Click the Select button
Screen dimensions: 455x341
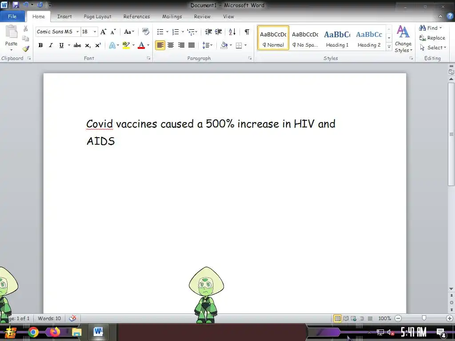click(x=433, y=48)
